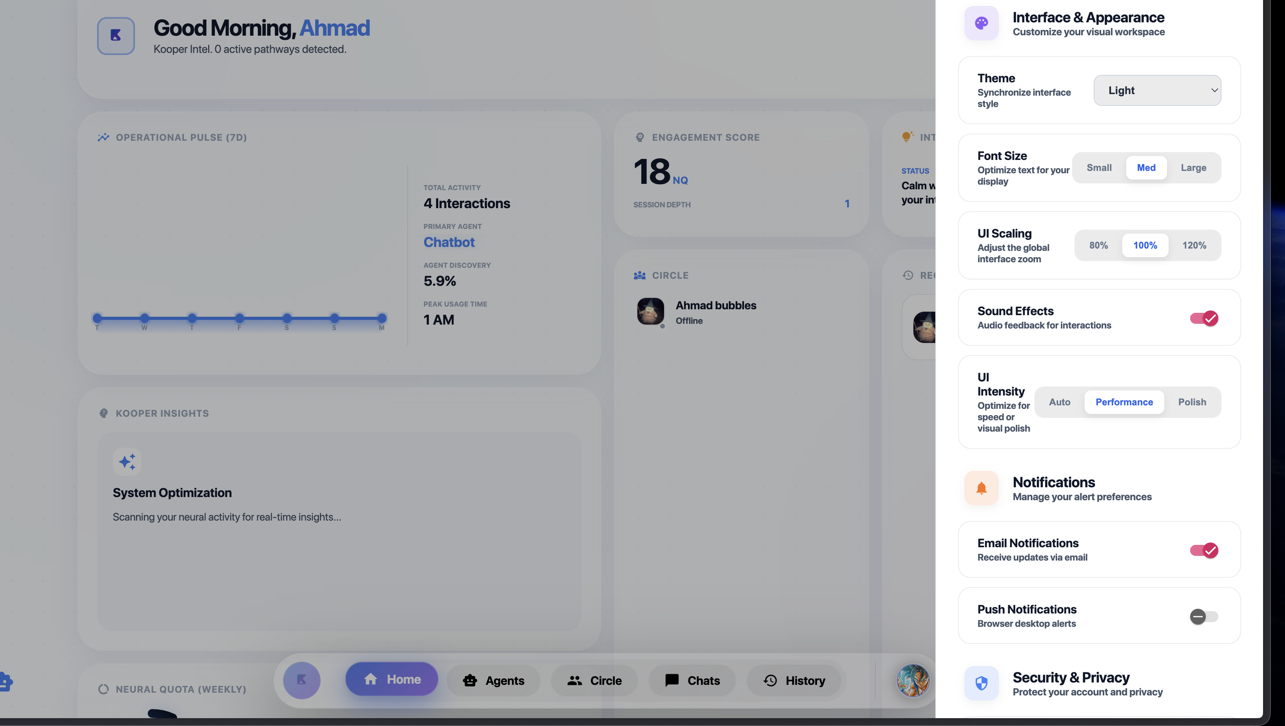Click the Engagement Score head icon
The width and height of the screenshot is (1285, 726).
[639, 137]
